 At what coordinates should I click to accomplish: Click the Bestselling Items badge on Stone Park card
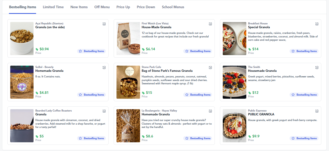[198, 95]
